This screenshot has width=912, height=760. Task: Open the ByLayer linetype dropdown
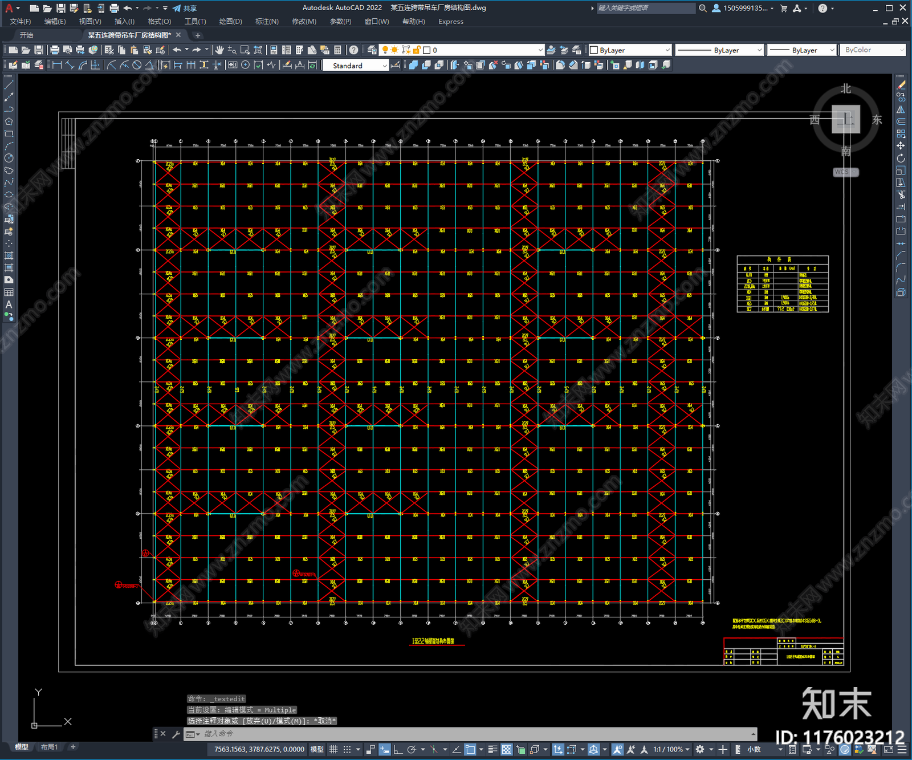pos(719,50)
